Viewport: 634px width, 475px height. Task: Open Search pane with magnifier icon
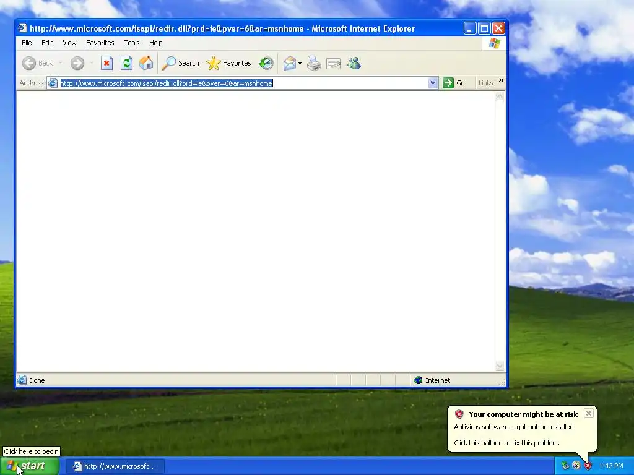[180, 63]
